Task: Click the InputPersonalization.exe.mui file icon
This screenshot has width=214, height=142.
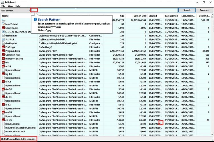Action: pos(3,128)
